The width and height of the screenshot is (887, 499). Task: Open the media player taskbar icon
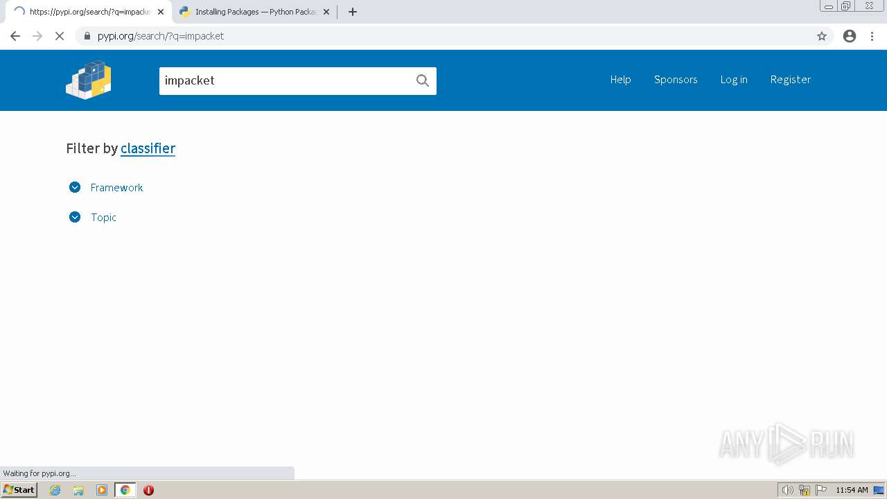tap(102, 490)
